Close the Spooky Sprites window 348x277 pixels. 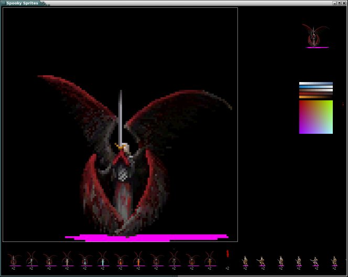click(x=344, y=3)
